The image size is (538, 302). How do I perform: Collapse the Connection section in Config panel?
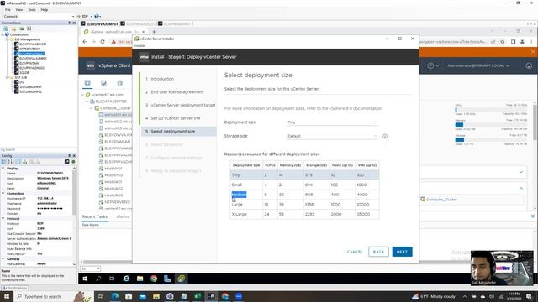pos(3,194)
